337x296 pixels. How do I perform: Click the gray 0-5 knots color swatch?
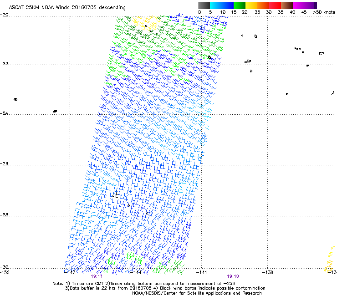click(x=204, y=5)
